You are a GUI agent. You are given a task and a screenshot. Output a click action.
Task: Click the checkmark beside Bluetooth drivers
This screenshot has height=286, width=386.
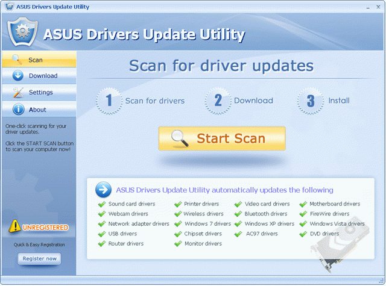(238, 214)
